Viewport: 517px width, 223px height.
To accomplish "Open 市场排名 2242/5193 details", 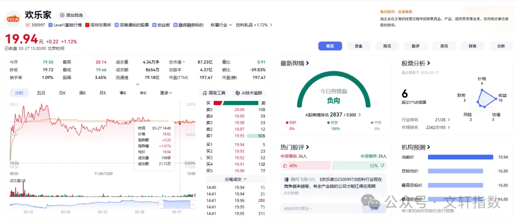I will click(426, 127).
